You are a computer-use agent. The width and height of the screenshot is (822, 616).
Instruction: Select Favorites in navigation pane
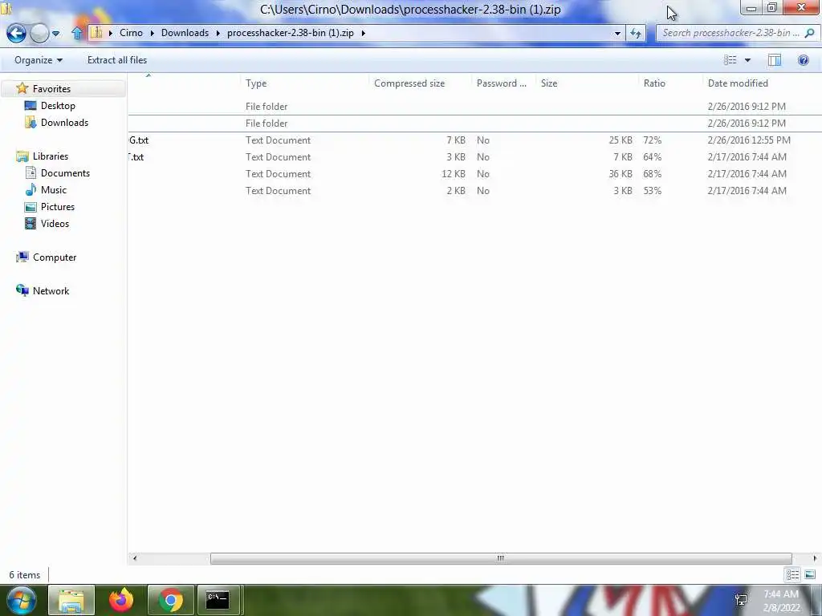coord(51,89)
